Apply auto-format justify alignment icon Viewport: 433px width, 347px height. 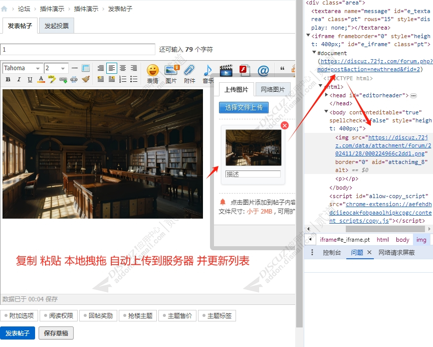point(101,68)
